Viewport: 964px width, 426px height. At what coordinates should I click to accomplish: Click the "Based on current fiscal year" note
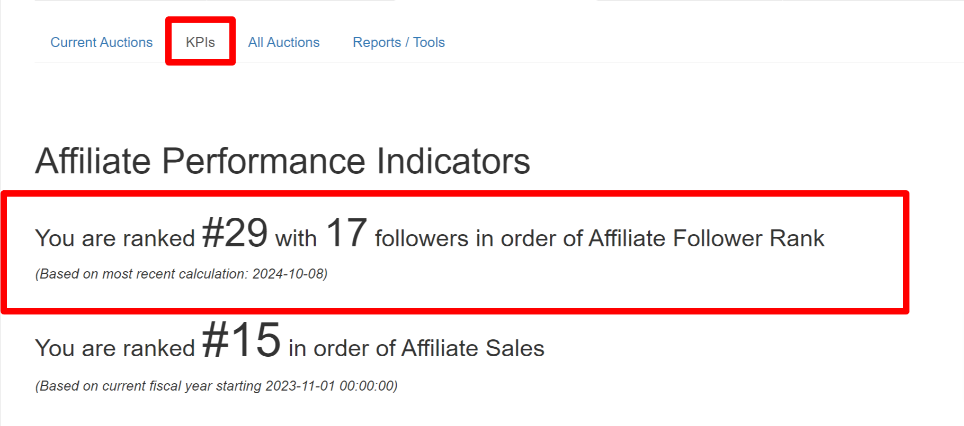(x=150, y=386)
